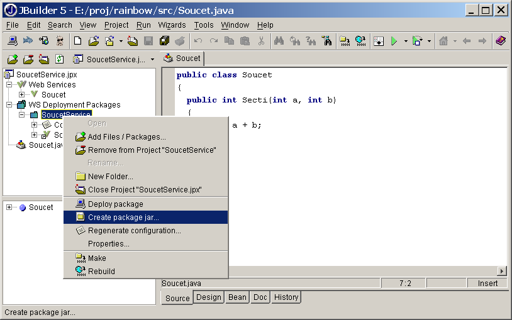512x320 pixels.
Task: Open the Run configurations dropdown arrow
Action: (x=406, y=41)
